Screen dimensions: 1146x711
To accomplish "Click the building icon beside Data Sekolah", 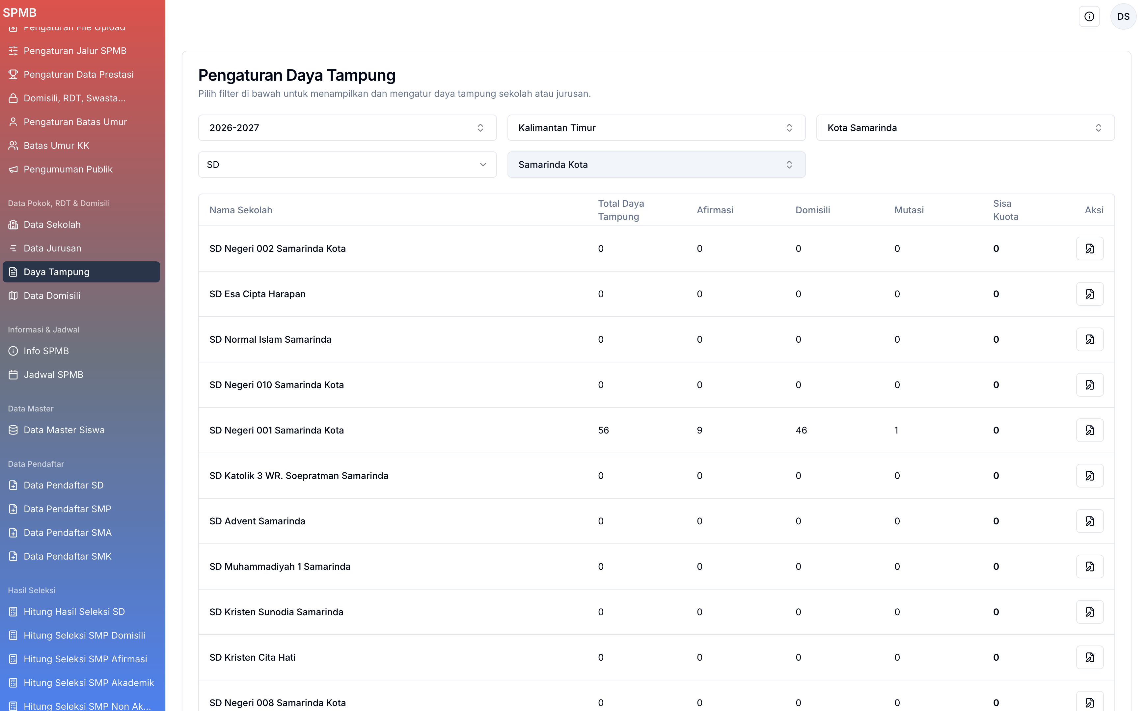I will click(13, 224).
